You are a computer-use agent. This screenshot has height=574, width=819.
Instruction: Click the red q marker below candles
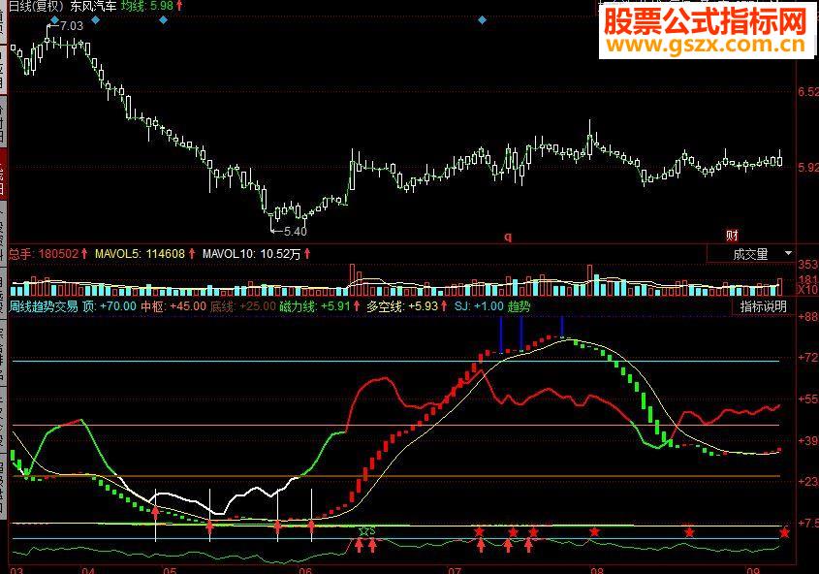pos(508,237)
